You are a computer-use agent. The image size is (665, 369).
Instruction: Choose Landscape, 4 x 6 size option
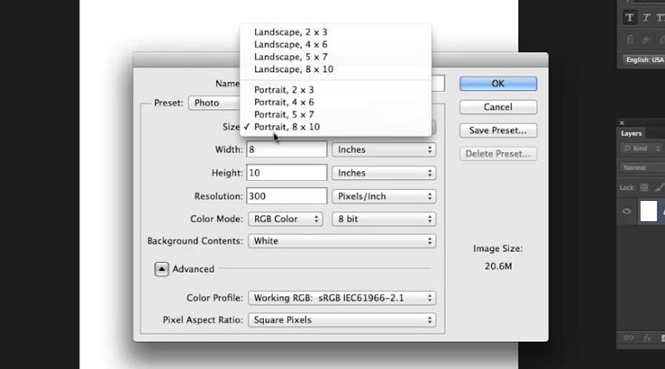[293, 44]
